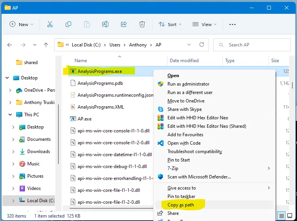Image resolution: width=297 pixels, height=221 pixels.
Task: Click Local Disk (C:) breadcrumb segment
Action: click(86, 45)
